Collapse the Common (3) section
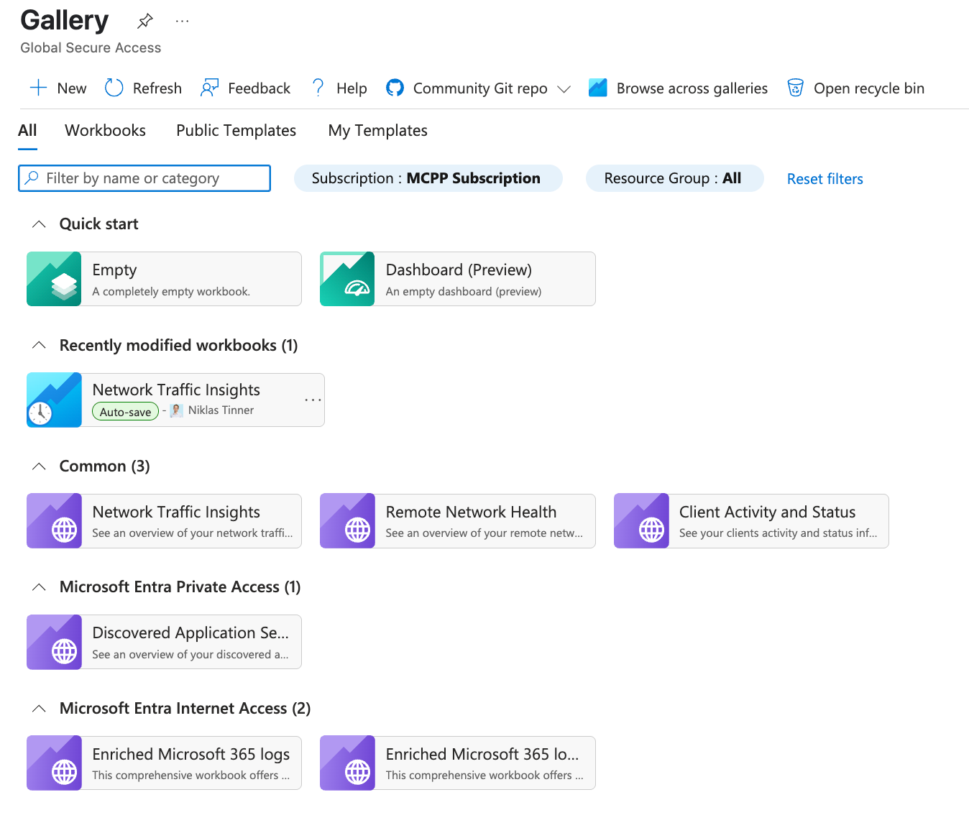 (x=40, y=466)
